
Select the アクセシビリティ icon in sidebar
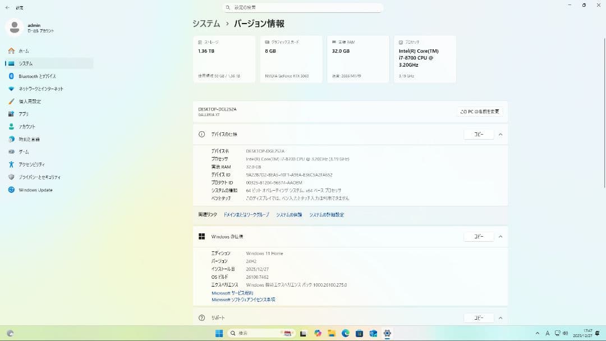[11, 164]
